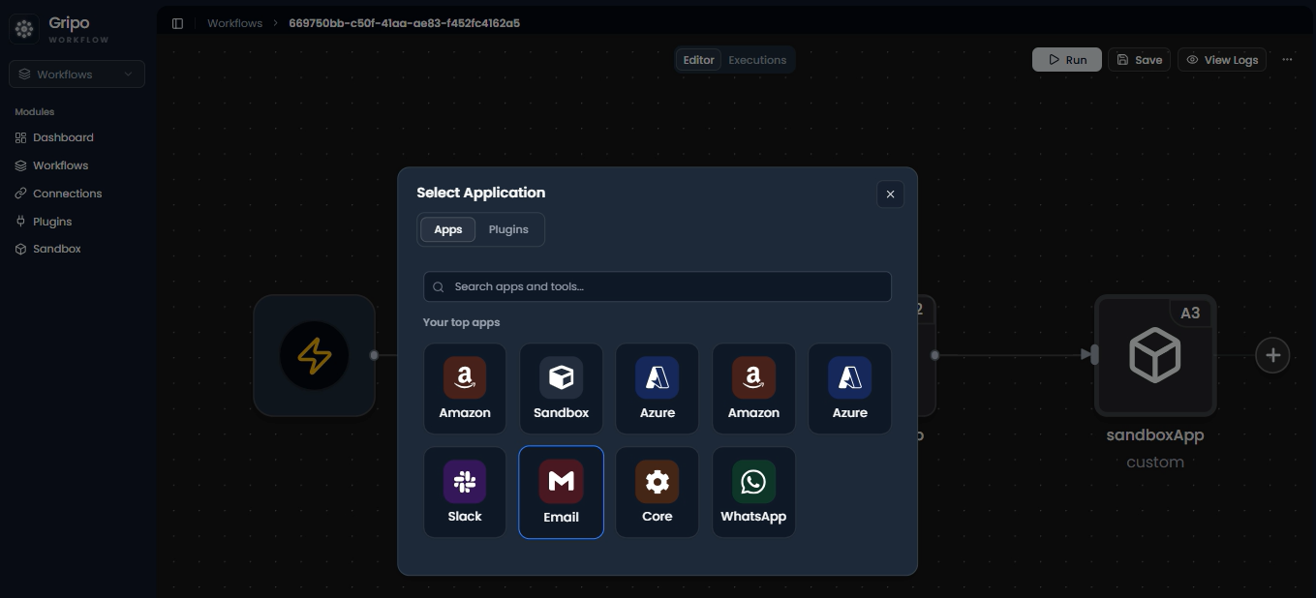Click the workflow ID 669750bb breadcrumb text

(x=404, y=23)
